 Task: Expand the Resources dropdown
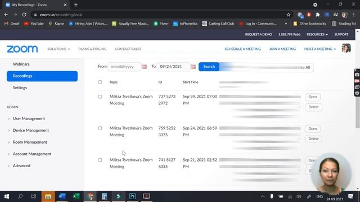pyautogui.click(x=317, y=34)
